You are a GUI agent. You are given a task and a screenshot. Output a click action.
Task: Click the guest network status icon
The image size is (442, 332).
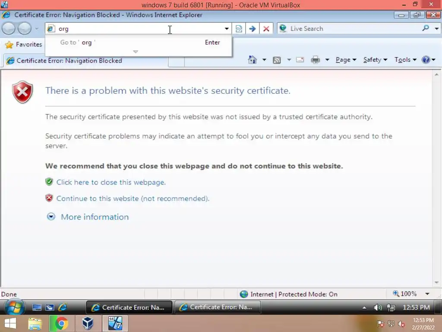click(391, 307)
